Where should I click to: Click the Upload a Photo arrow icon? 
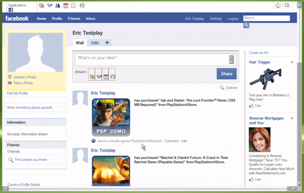click(9, 77)
